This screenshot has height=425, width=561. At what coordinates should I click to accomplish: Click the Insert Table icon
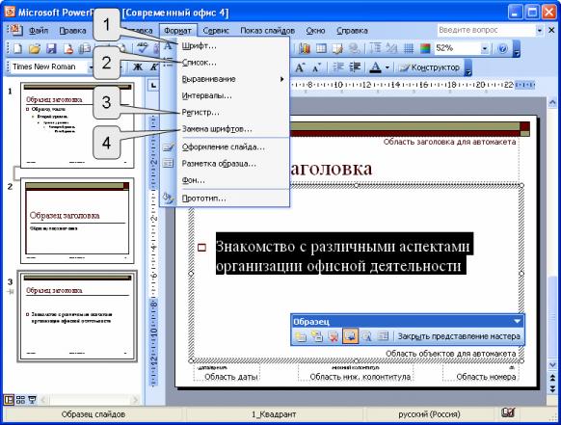[x=321, y=48]
